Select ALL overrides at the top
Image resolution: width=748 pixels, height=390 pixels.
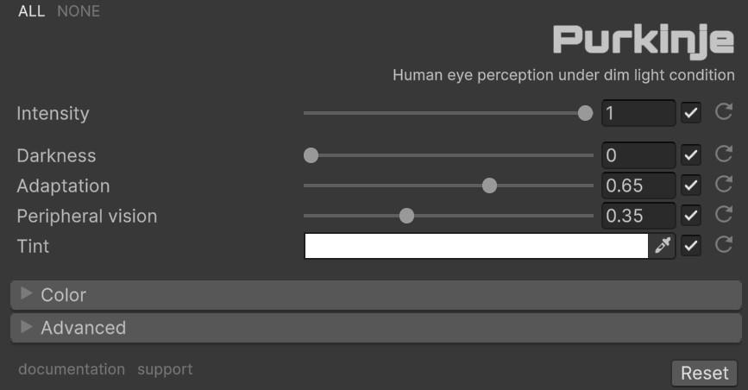33,11
